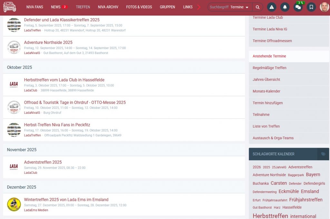Open the warning triangle alerts icon

272,7
